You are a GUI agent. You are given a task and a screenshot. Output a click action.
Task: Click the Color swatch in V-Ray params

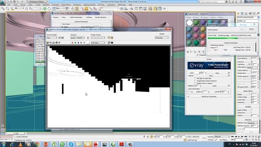pyautogui.click(x=197, y=73)
